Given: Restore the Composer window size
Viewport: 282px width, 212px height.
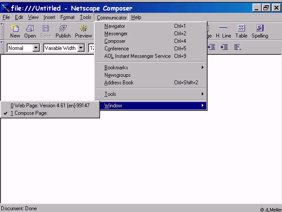Looking at the screenshot, I should 266,8.
